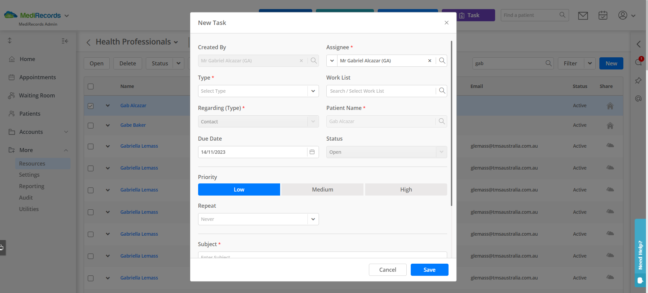The image size is (648, 293).
Task: Expand the Gabe Baker row
Action: point(108,125)
